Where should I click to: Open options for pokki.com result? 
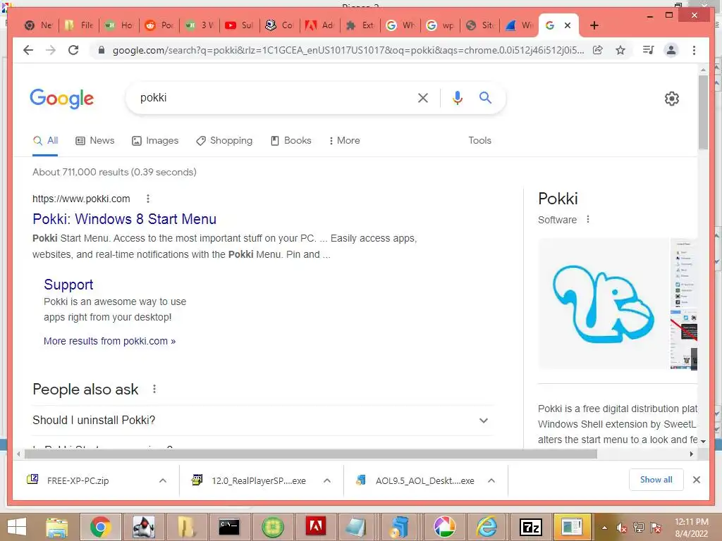148,199
